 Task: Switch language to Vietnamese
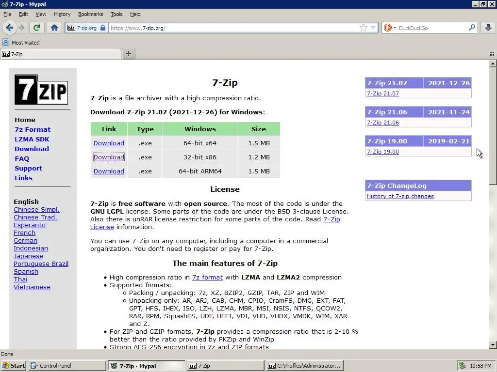coord(32,287)
